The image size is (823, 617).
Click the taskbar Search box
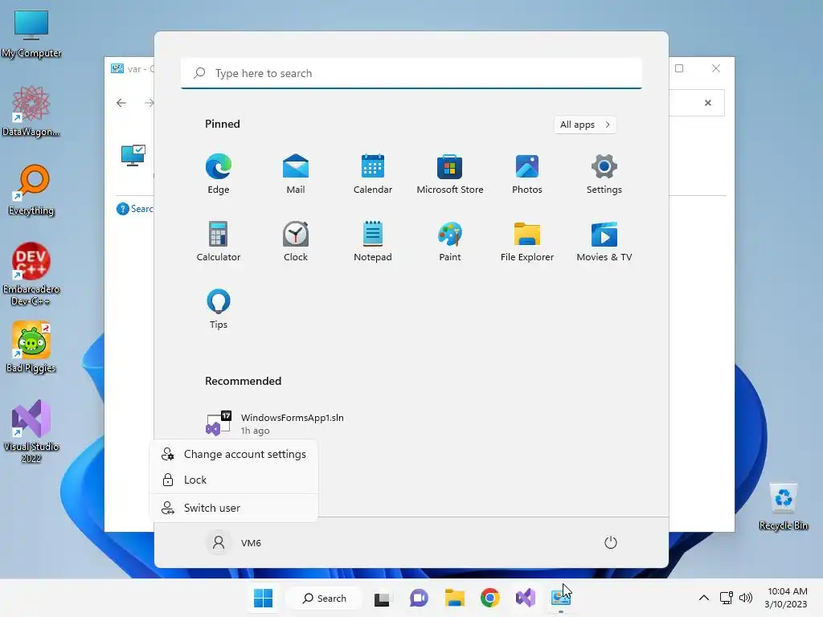[x=324, y=598]
